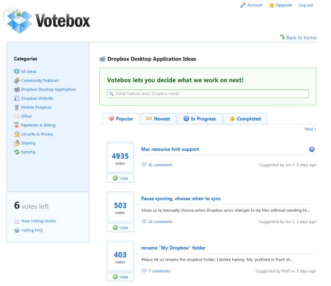The height and width of the screenshot is (286, 331).
Task: Switch to the Newest tab
Action: [158, 119]
